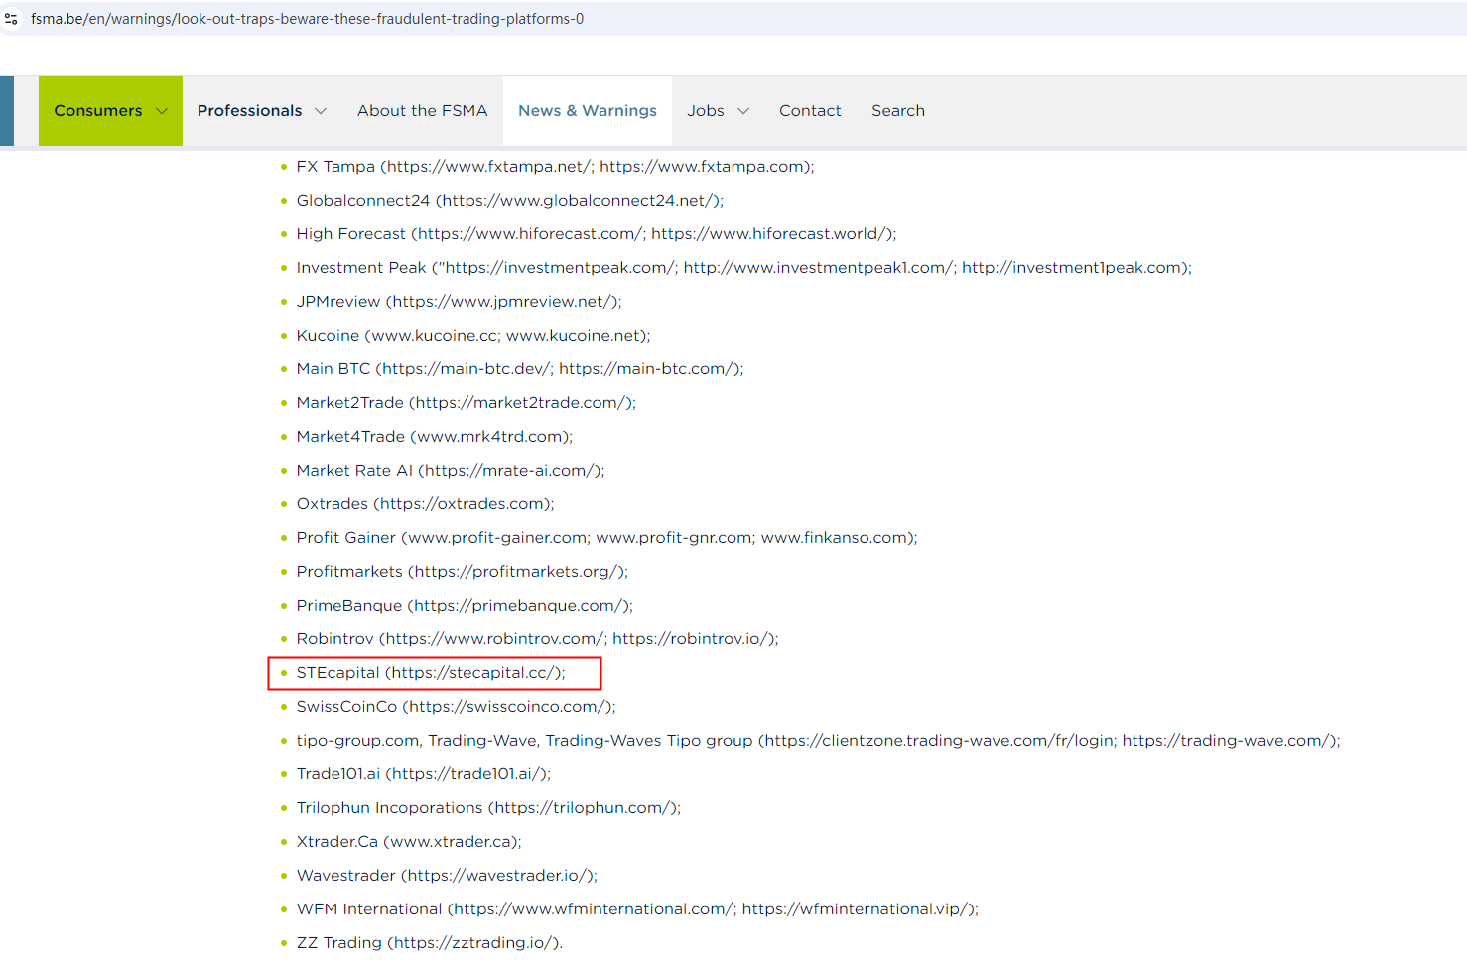The image size is (1467, 975).
Task: Expand the Jobs dropdown chevron
Action: pos(742,111)
